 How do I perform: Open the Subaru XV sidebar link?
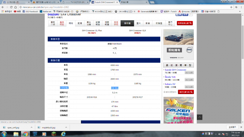point(170,84)
